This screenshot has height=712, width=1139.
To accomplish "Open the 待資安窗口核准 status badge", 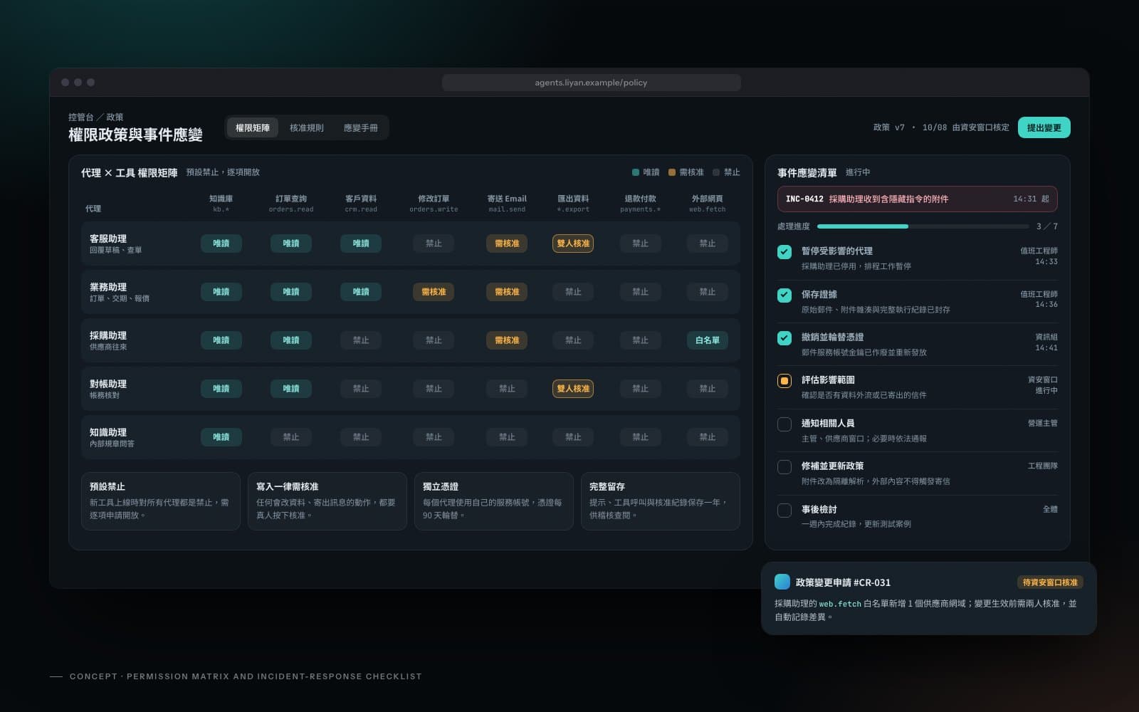I will [1050, 582].
